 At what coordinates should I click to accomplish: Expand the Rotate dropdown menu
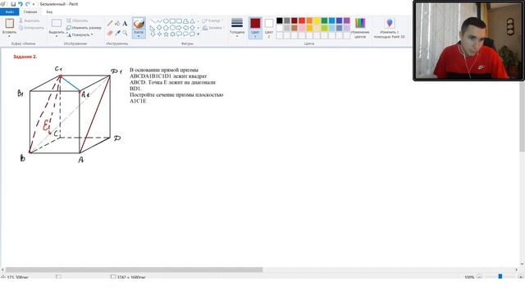click(x=93, y=34)
